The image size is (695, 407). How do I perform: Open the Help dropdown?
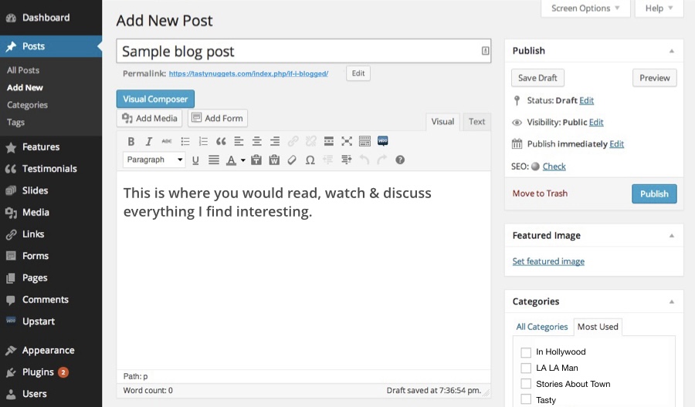point(659,8)
